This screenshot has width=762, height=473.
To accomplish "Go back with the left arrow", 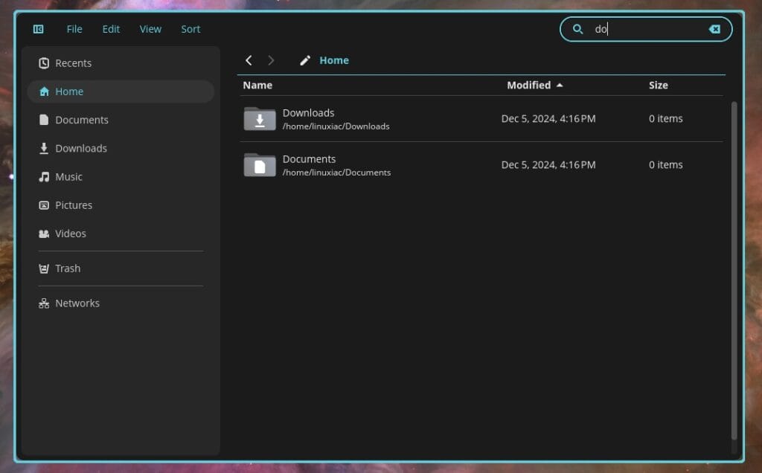I will [x=249, y=60].
